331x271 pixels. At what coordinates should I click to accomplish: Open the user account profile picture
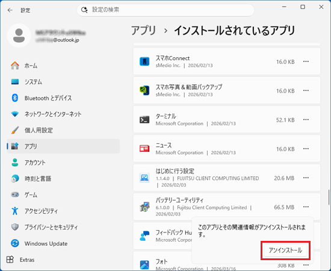(19, 36)
